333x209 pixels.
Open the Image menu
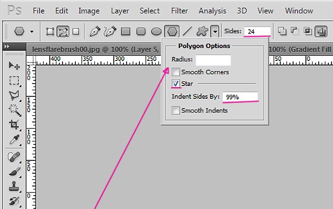[x=89, y=11]
